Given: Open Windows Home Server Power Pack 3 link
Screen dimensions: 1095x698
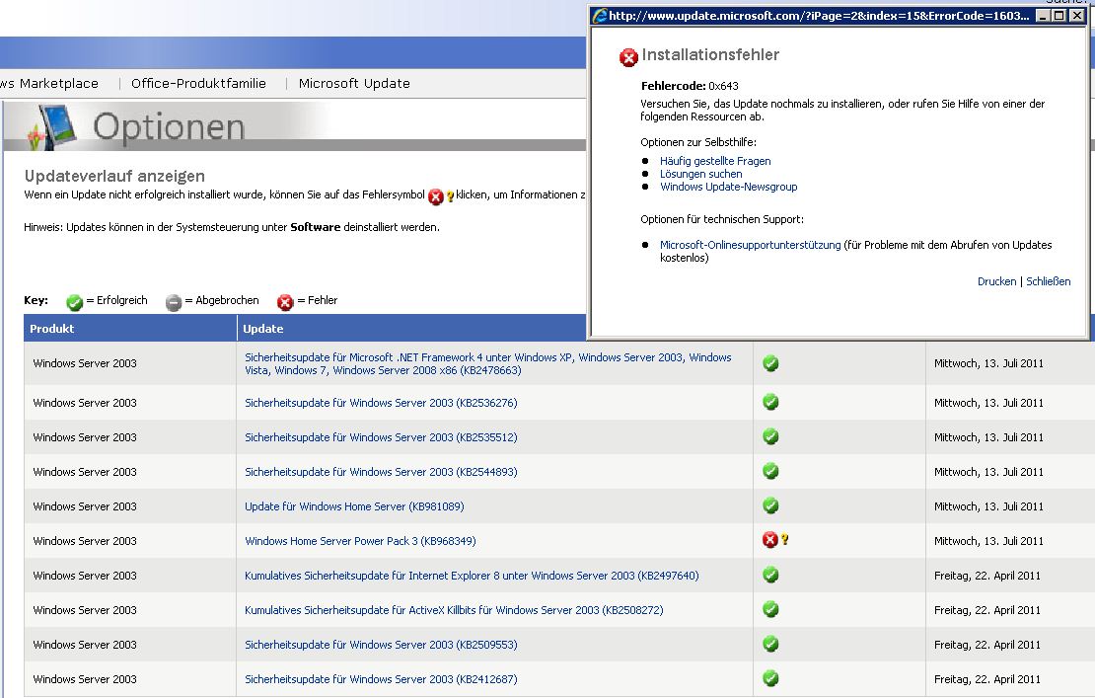Looking at the screenshot, I should 360,541.
